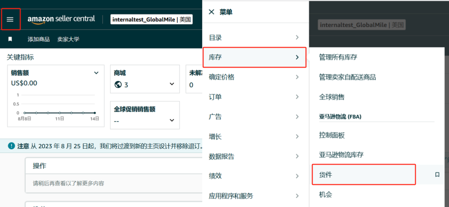This screenshot has width=449, height=207.
Task: Expand the 广告 menu chevron
Action: tap(297, 116)
